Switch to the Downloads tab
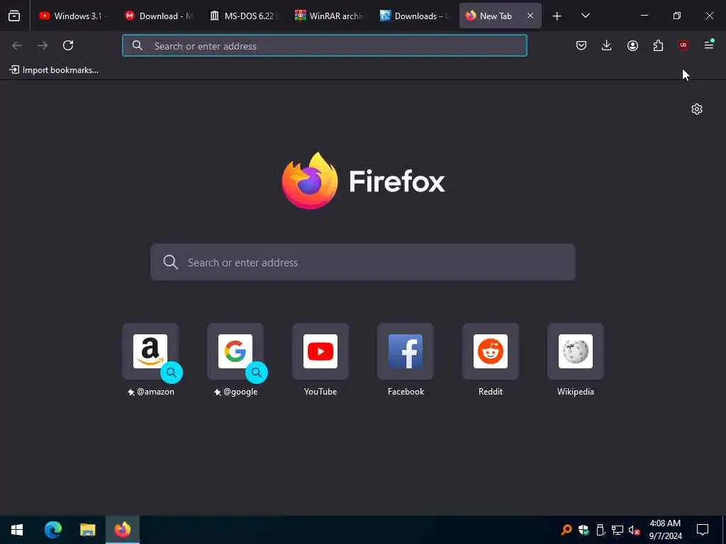Viewport: 726px width, 544px height. pyautogui.click(x=414, y=16)
